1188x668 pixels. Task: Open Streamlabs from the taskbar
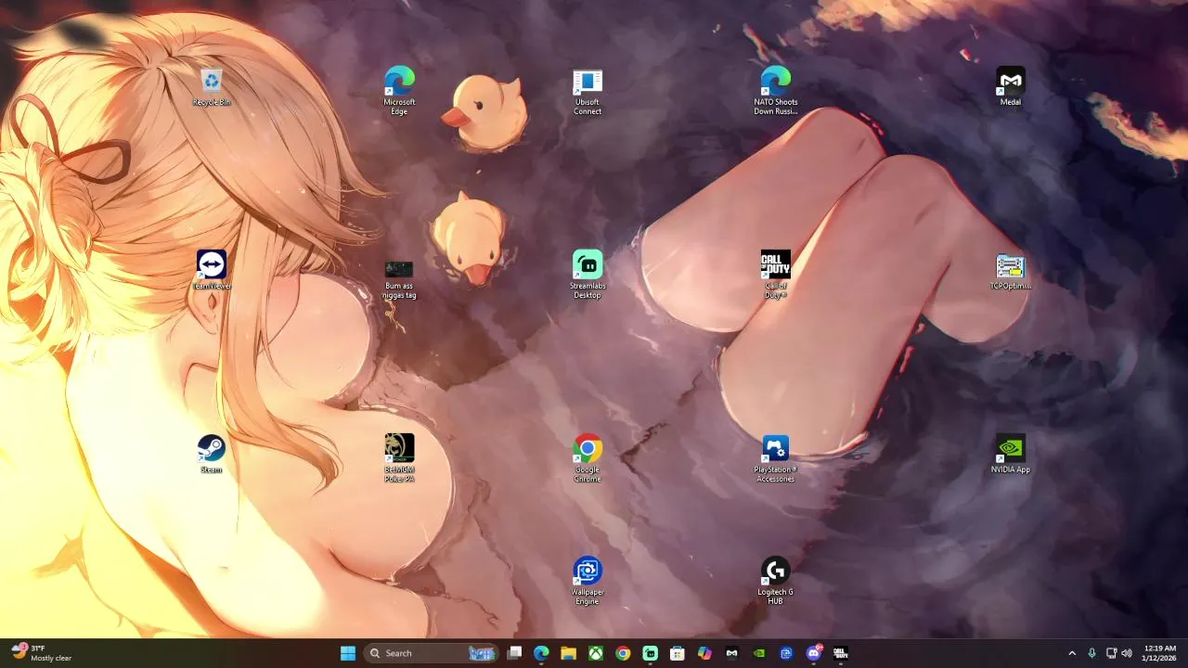tap(651, 653)
